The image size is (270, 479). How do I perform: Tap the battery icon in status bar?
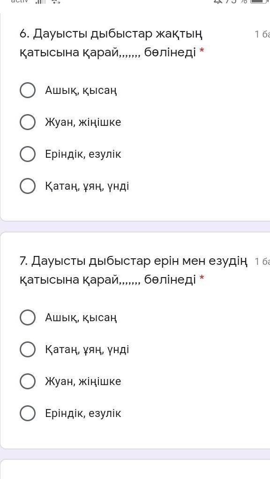pos(260,1)
